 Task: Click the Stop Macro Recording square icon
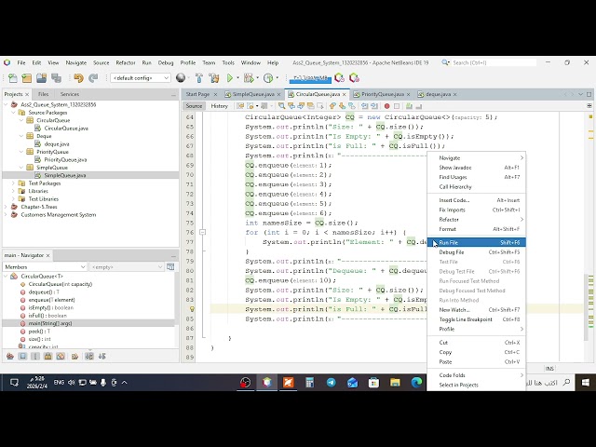397,106
